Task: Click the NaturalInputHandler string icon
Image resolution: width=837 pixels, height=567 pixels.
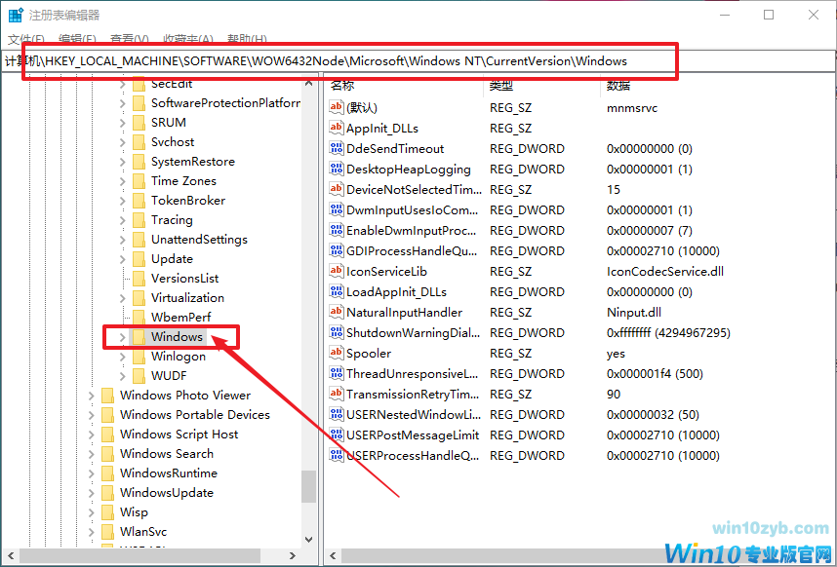Action: (337, 313)
